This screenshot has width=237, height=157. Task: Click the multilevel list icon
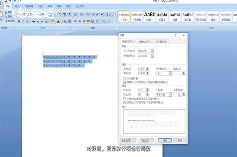click(x=87, y=15)
